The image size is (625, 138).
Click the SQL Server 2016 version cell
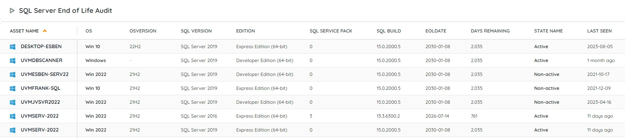coord(199,116)
